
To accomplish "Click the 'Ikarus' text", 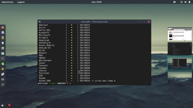I will [43, 70].
